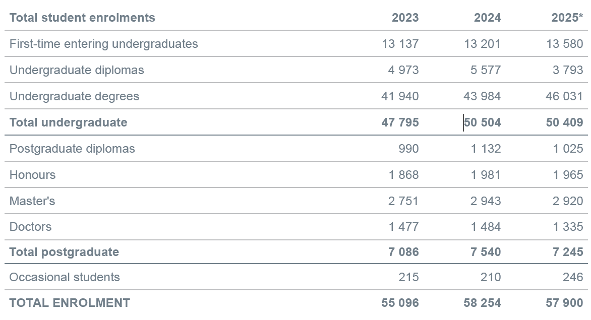
Task: Click the 'Total student enrolments' header cell
Action: (82, 18)
